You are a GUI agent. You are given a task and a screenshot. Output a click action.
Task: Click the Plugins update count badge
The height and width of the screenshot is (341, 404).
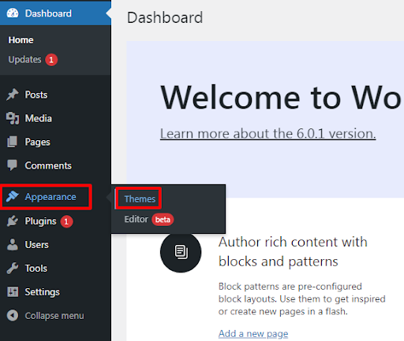(66, 221)
